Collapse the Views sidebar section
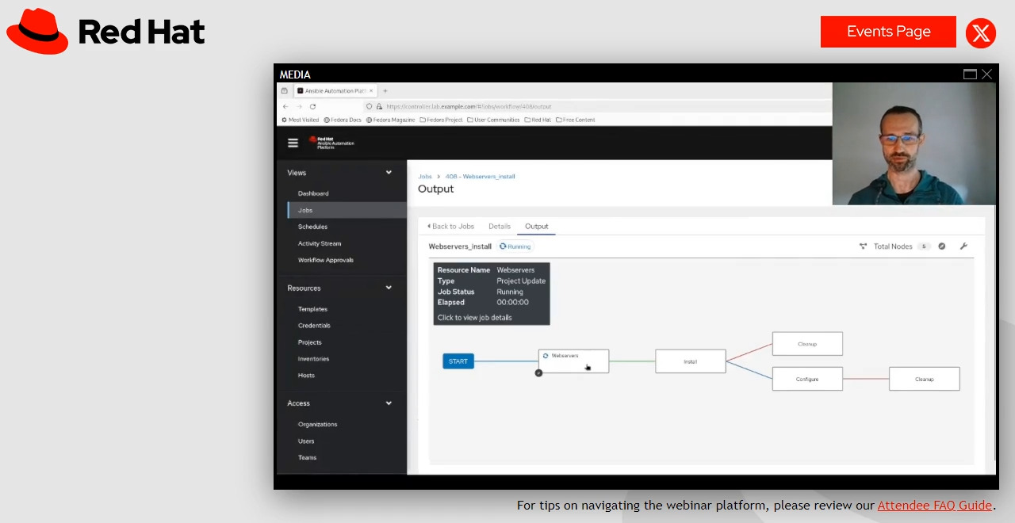This screenshot has height=523, width=1015. coord(389,173)
